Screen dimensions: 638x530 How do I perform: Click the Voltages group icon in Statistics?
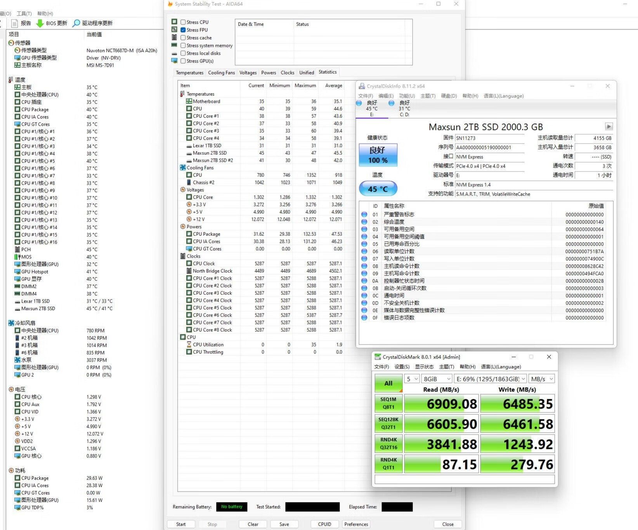tap(183, 190)
